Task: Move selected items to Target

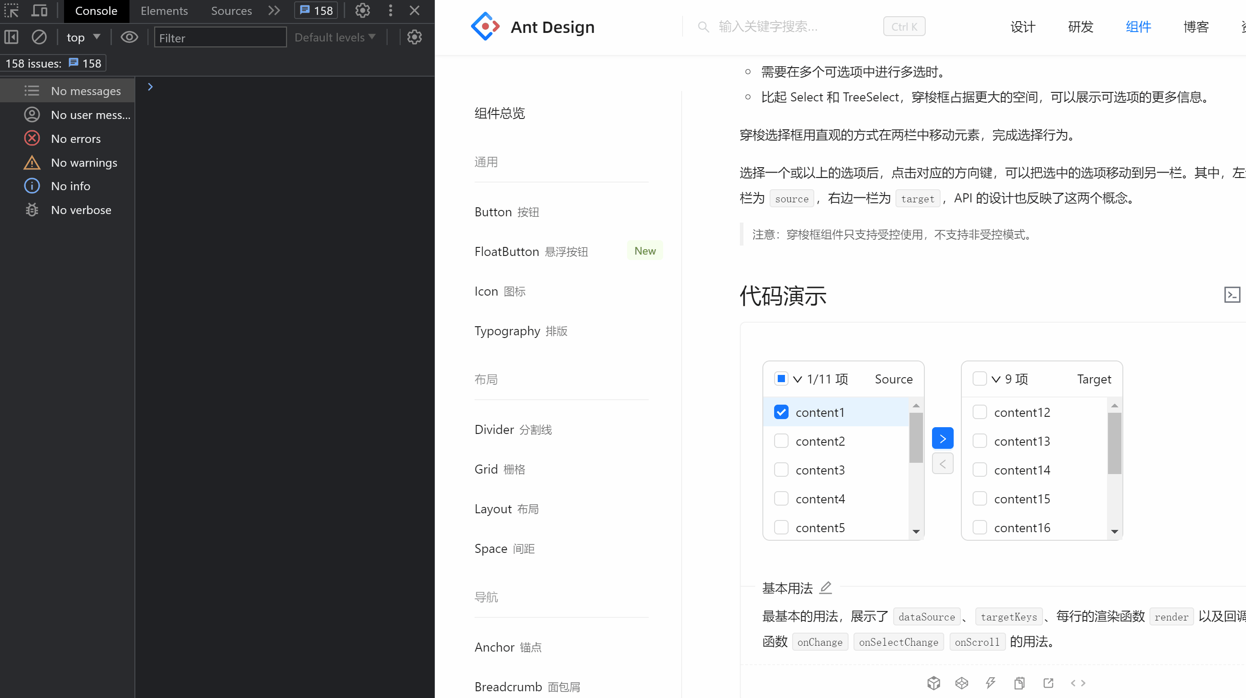Action: pyautogui.click(x=942, y=438)
